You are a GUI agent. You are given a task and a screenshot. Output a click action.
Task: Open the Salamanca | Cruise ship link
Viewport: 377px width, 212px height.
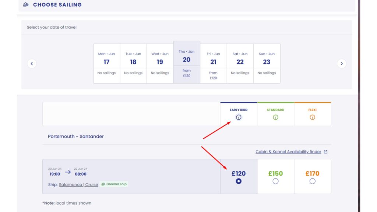pos(78,184)
